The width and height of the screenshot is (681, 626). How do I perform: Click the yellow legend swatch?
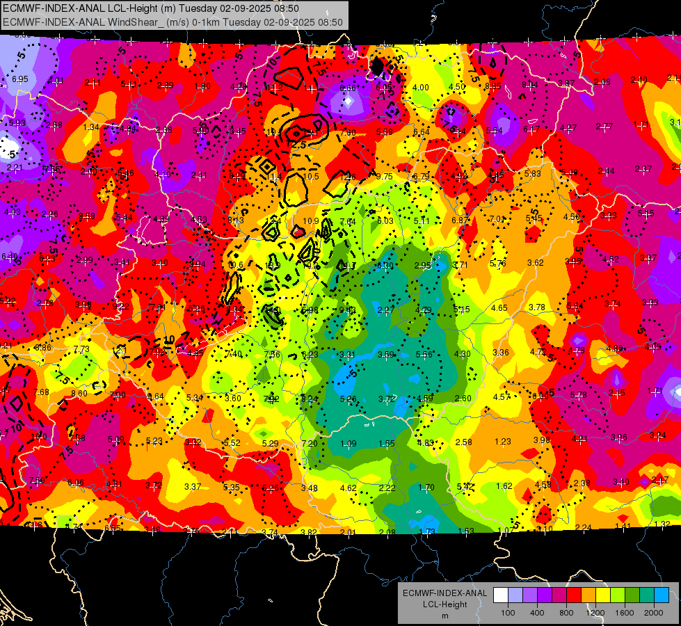point(603,595)
